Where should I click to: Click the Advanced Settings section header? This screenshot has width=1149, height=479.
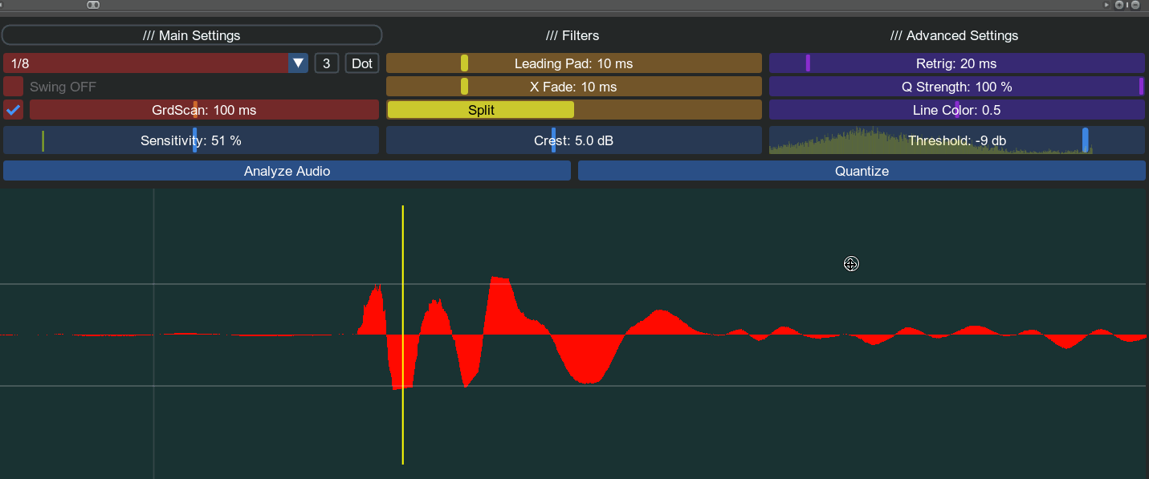pyautogui.click(x=955, y=35)
